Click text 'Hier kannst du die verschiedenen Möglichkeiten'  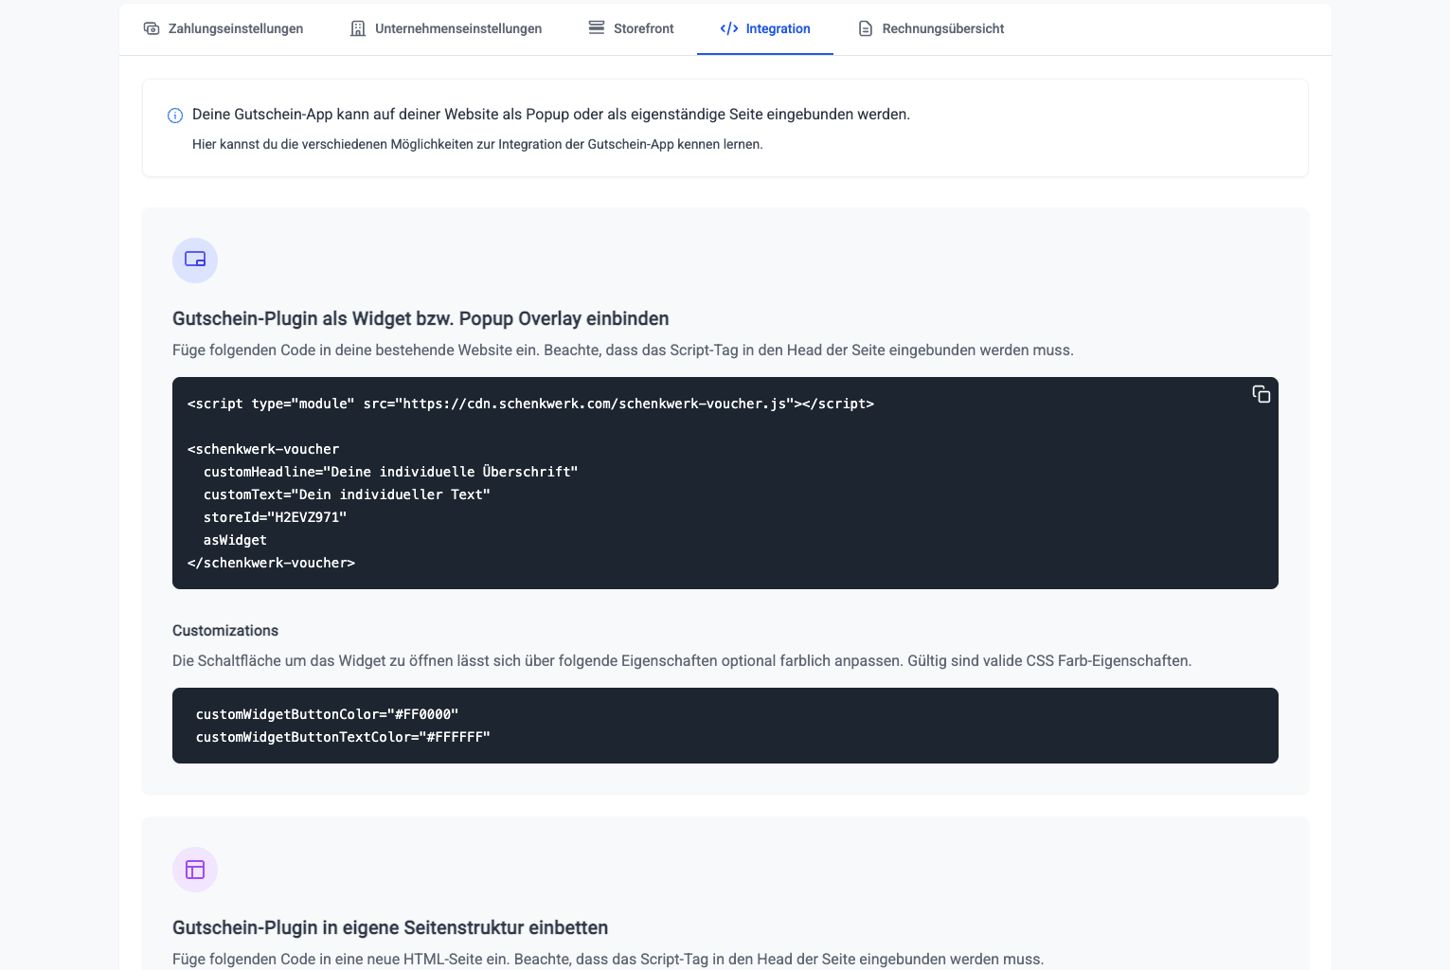coord(332,144)
